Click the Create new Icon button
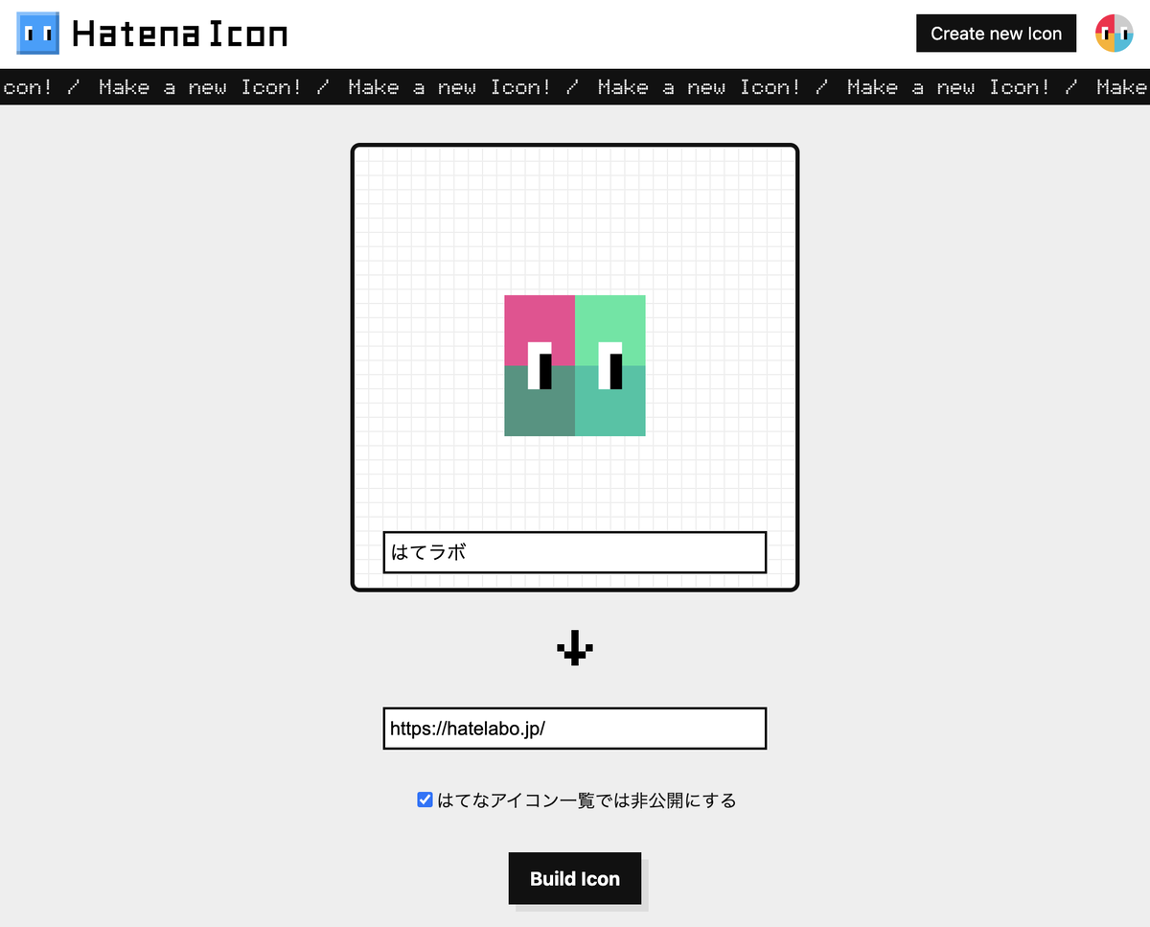 (x=996, y=34)
